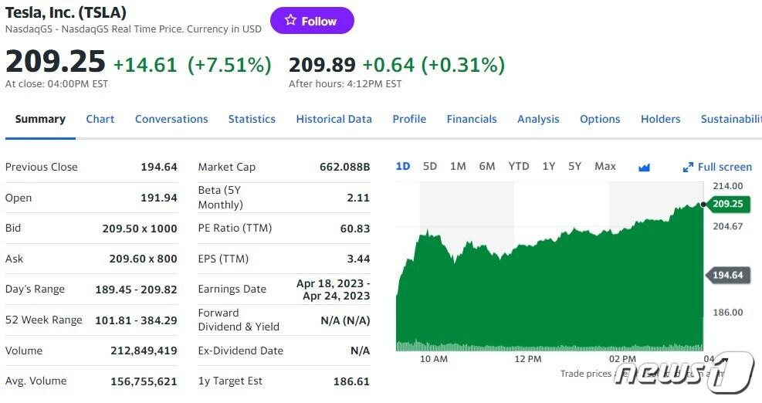Go to the Statistics tab
The width and height of the screenshot is (762, 403).
pyautogui.click(x=252, y=119)
